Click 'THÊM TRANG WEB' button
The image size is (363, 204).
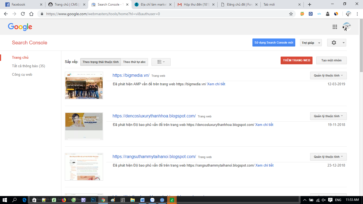[297, 60]
